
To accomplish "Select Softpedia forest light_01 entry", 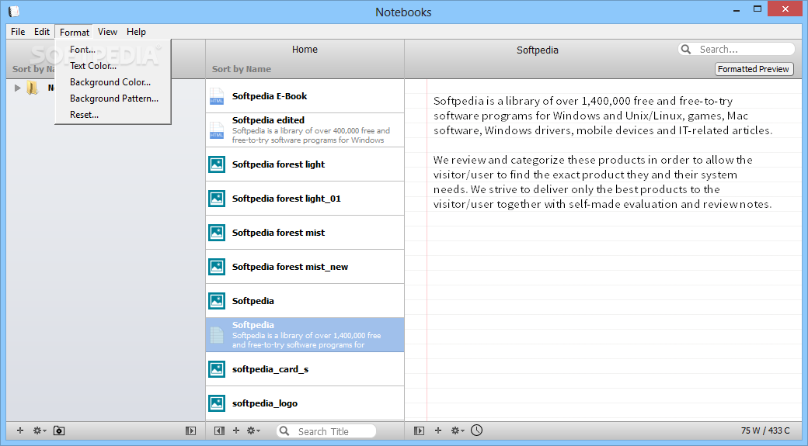I will pyautogui.click(x=305, y=199).
